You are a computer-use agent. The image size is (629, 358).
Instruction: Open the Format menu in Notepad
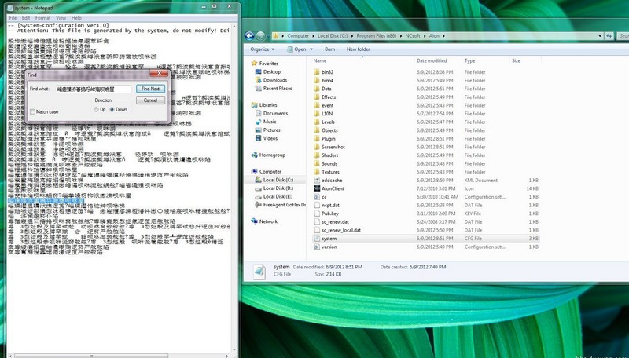(x=42, y=17)
